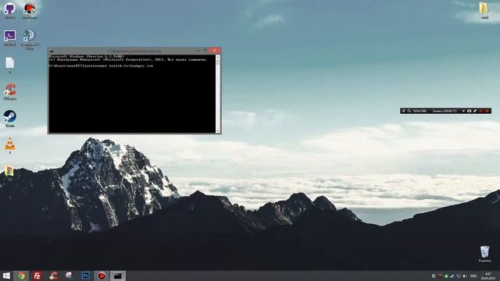Click the magnifier icon in recorder toolbar
500x281 pixels.
[x=409, y=111]
